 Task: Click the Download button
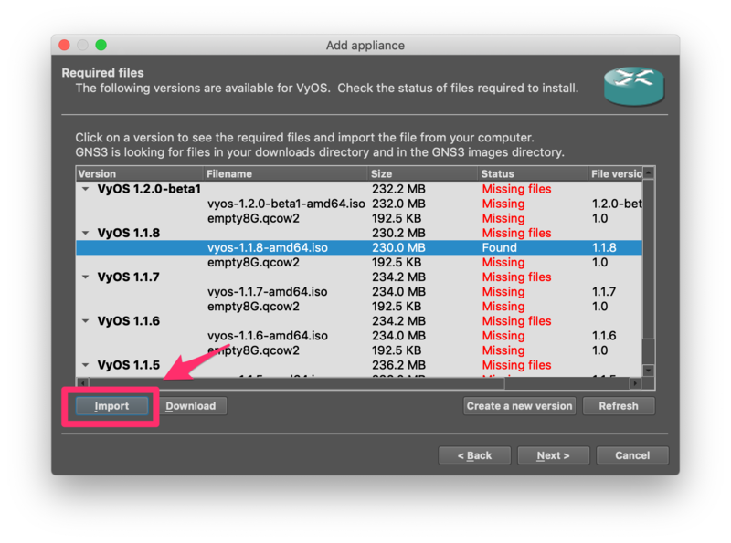pos(191,405)
